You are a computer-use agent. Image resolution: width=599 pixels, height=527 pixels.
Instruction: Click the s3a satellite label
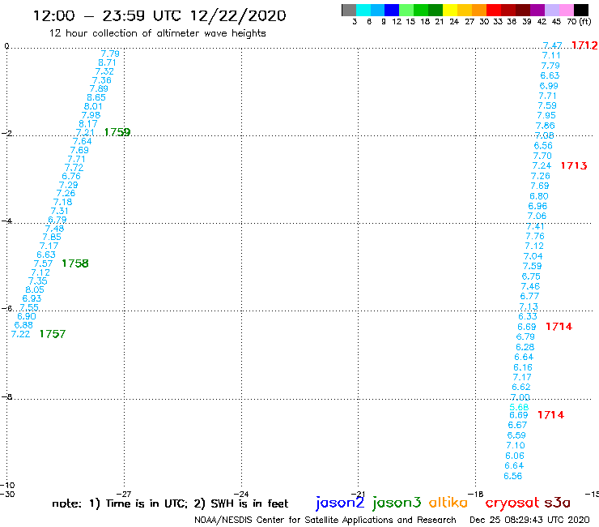(x=557, y=503)
